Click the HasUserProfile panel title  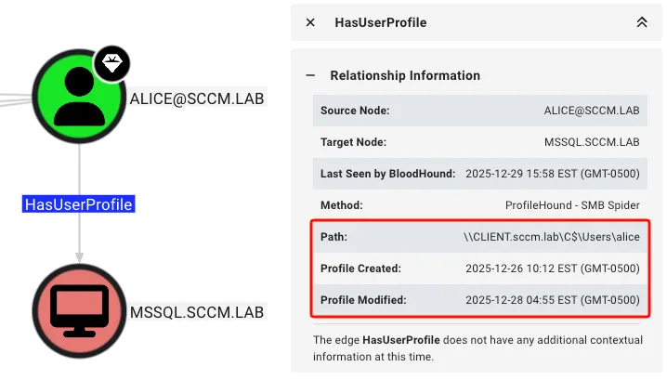[380, 22]
